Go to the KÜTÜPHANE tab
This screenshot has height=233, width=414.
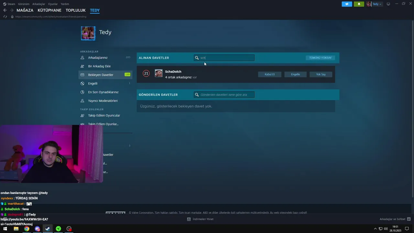(49, 10)
